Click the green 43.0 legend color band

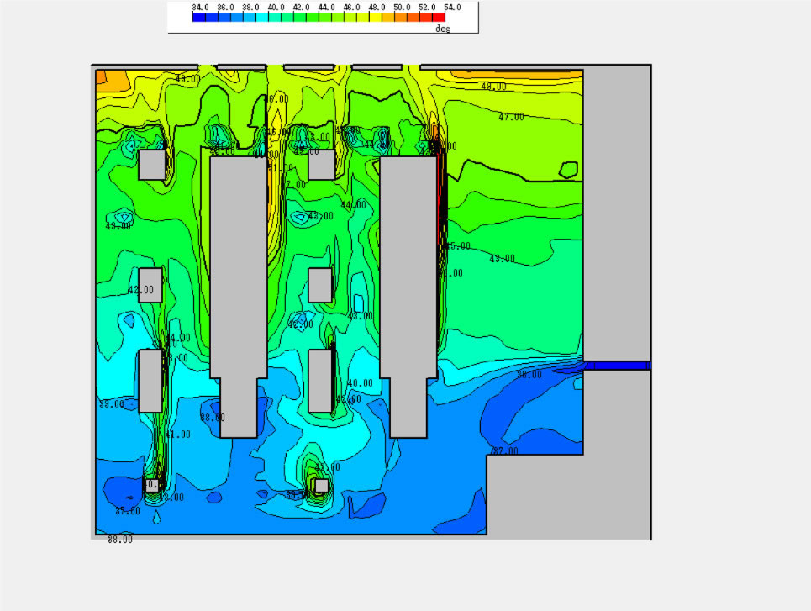coord(312,17)
